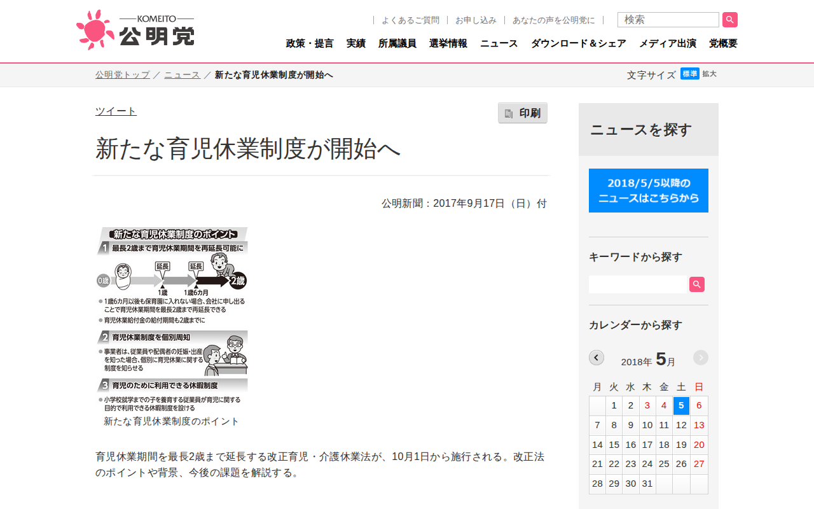Click the date 公明新聞：2017年9月17日（日）付
The image size is (814, 509).
tap(464, 204)
